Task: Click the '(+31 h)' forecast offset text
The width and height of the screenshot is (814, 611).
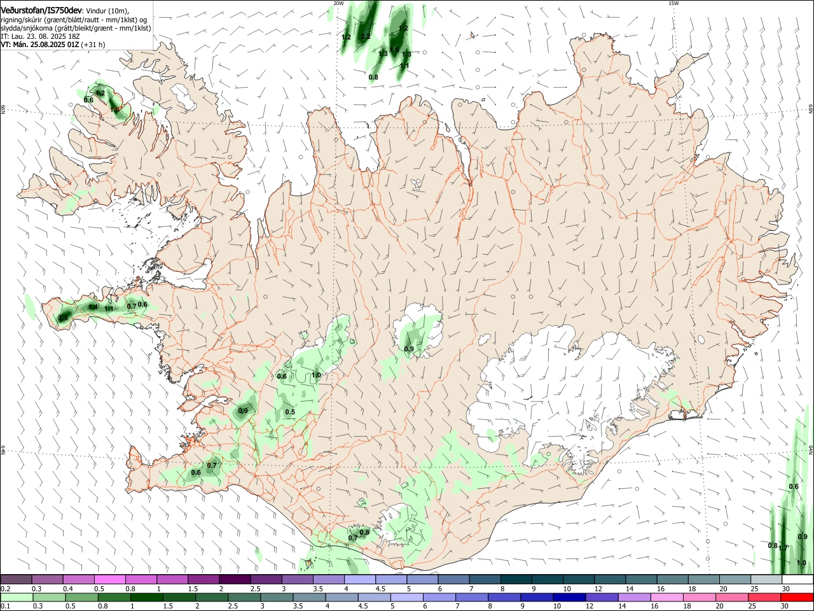Action: point(93,45)
